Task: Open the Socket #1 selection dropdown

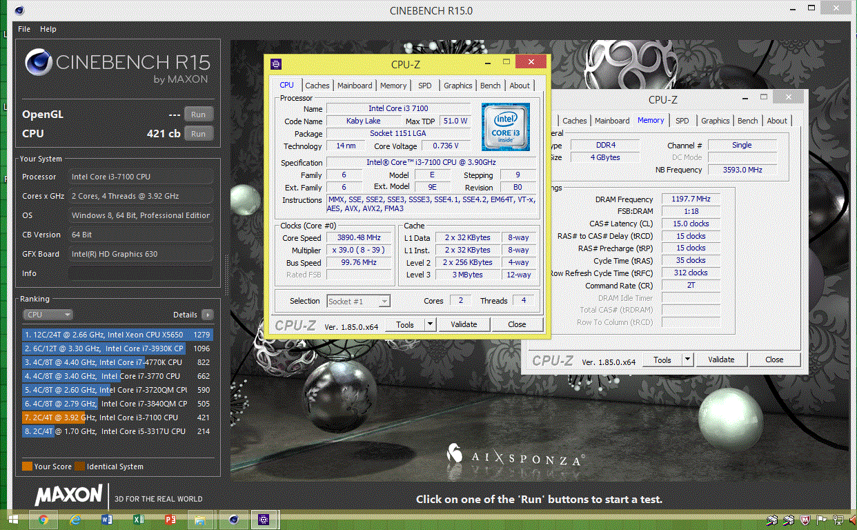Action: [x=358, y=302]
